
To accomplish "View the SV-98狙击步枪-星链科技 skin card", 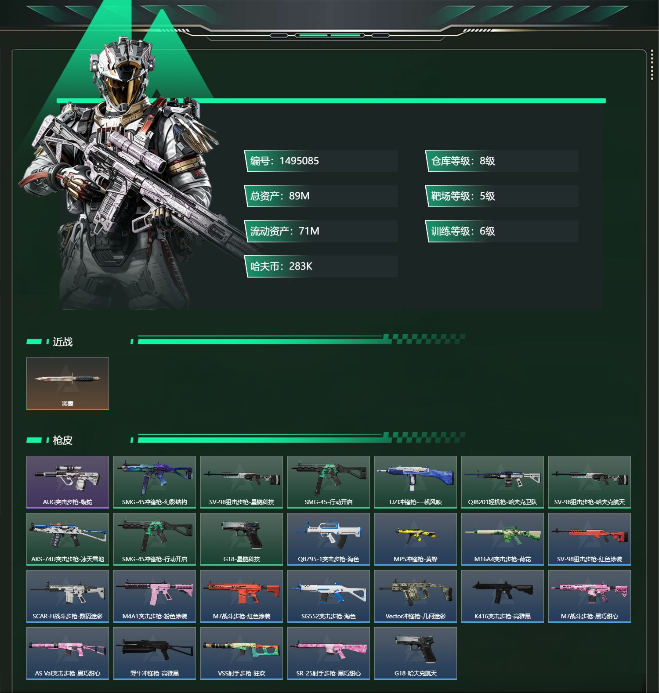I will (x=242, y=482).
